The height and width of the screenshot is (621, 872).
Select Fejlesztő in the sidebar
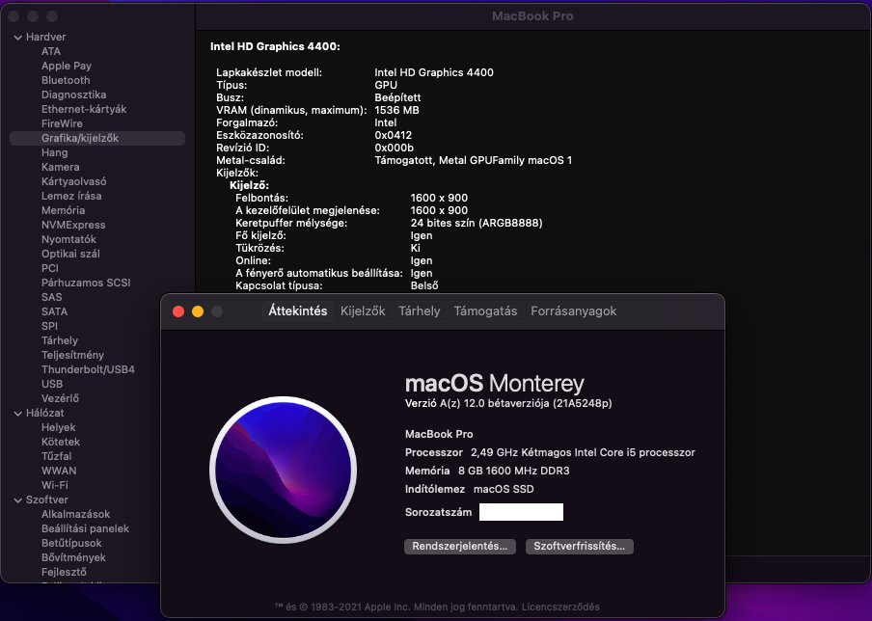(x=64, y=572)
